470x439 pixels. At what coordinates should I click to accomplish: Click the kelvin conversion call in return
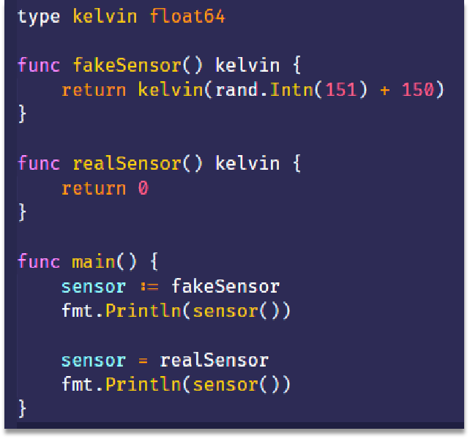[171, 89]
